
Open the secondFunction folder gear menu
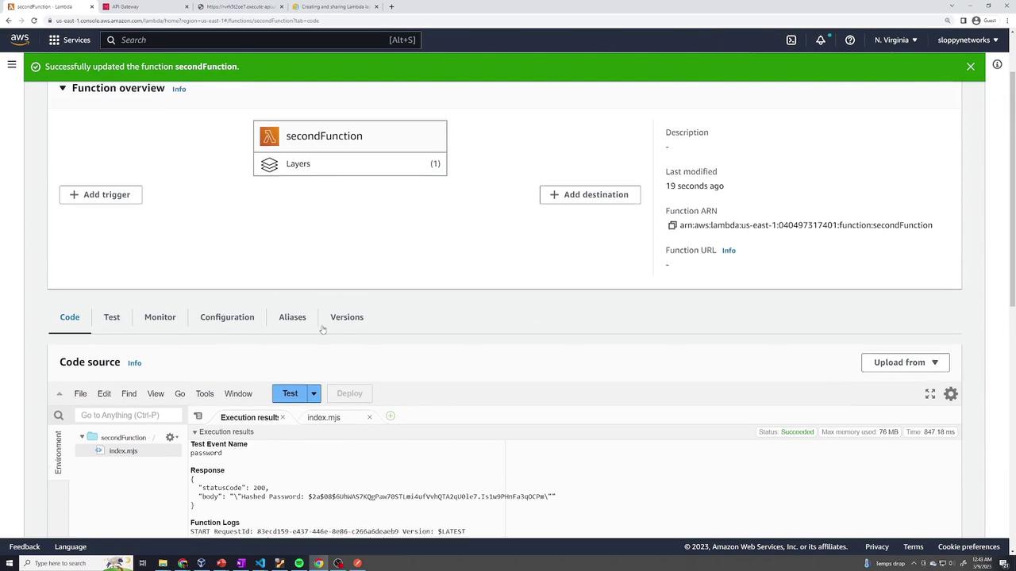tap(170, 437)
